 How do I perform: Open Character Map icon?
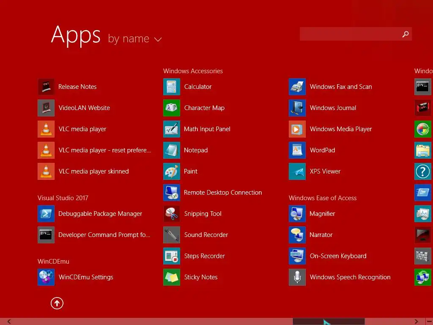pos(172,108)
